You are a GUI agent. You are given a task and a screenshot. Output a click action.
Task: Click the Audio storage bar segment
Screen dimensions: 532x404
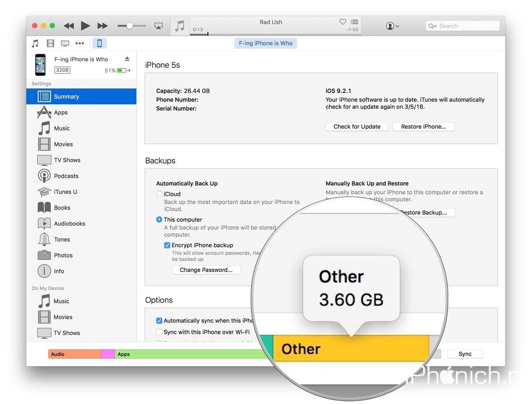[75, 354]
